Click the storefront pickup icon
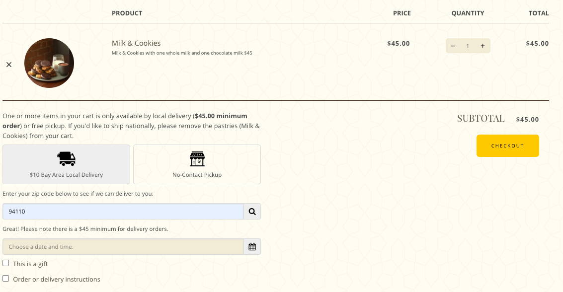The width and height of the screenshot is (563, 292). pyautogui.click(x=197, y=159)
